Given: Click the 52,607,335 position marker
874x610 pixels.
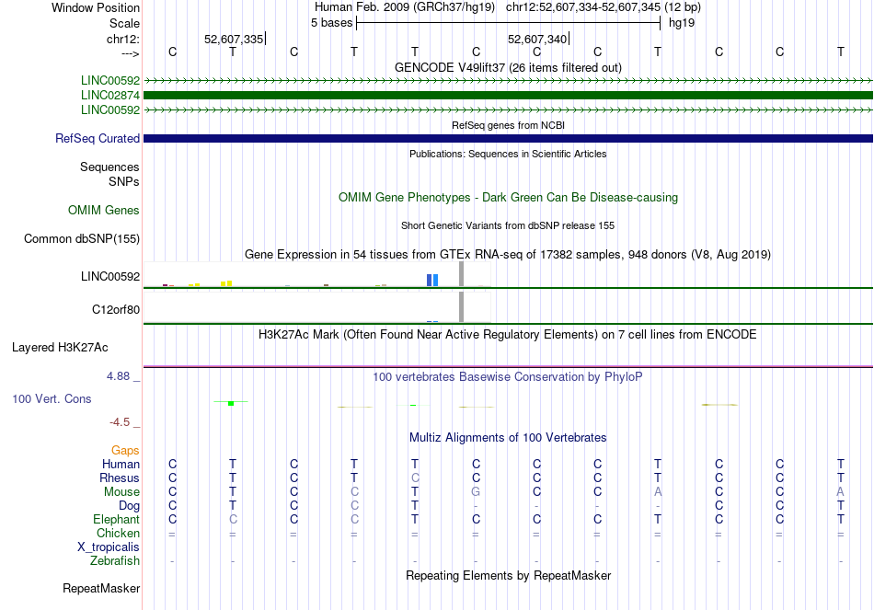Looking at the screenshot, I should coord(234,39).
